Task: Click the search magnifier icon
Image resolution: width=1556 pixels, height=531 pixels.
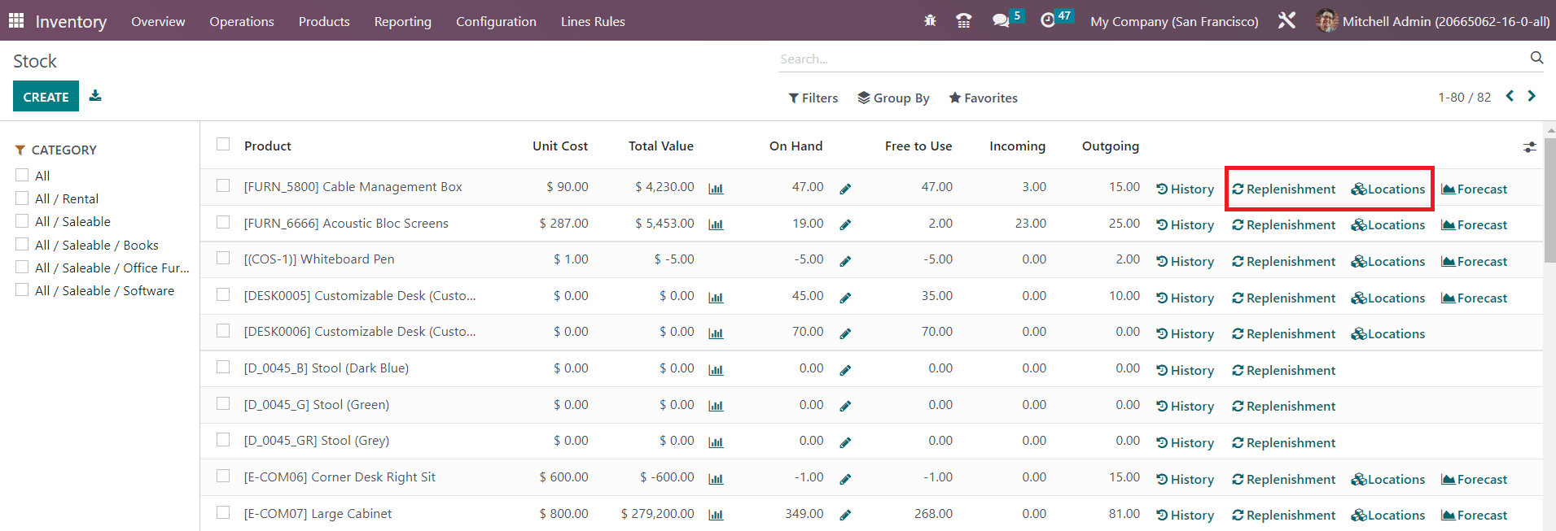Action: point(1536,58)
